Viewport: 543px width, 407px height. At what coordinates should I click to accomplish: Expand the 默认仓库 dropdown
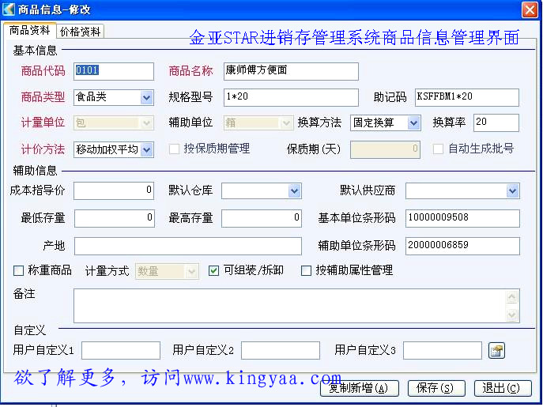pyautogui.click(x=294, y=191)
